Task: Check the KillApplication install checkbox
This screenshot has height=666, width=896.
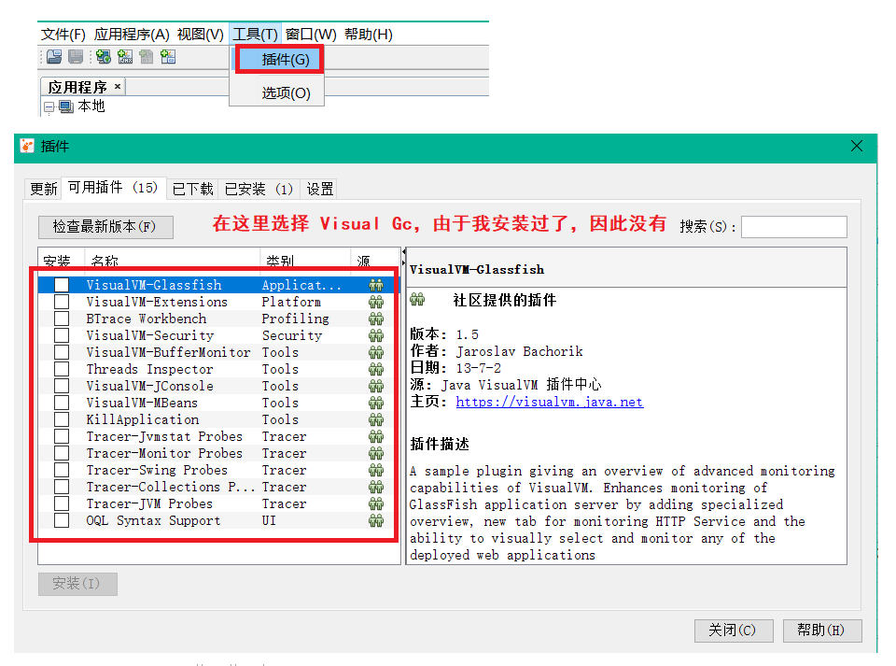Action: (62, 419)
